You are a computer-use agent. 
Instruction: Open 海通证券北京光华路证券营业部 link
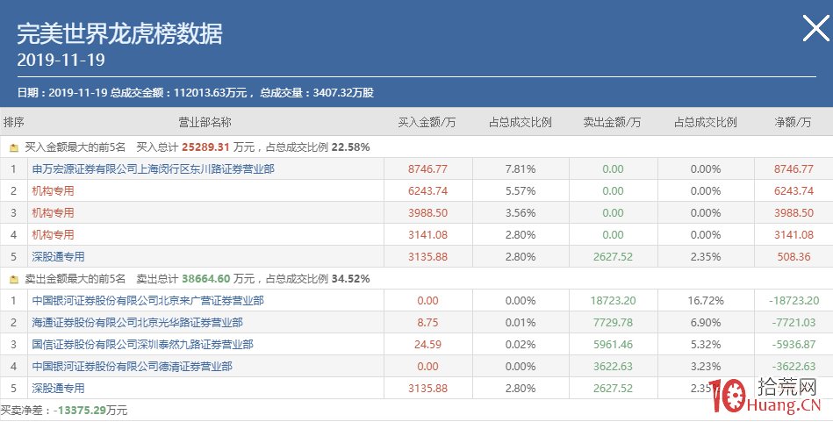click(x=137, y=322)
